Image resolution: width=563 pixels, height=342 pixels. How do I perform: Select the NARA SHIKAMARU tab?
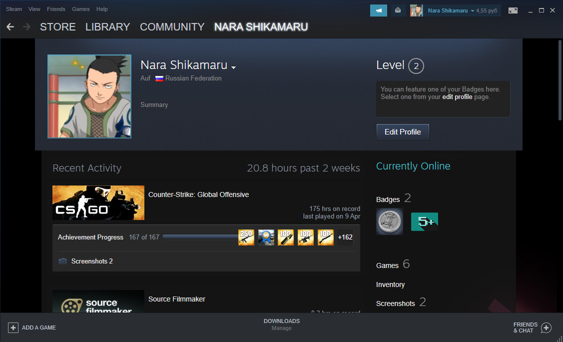(261, 27)
